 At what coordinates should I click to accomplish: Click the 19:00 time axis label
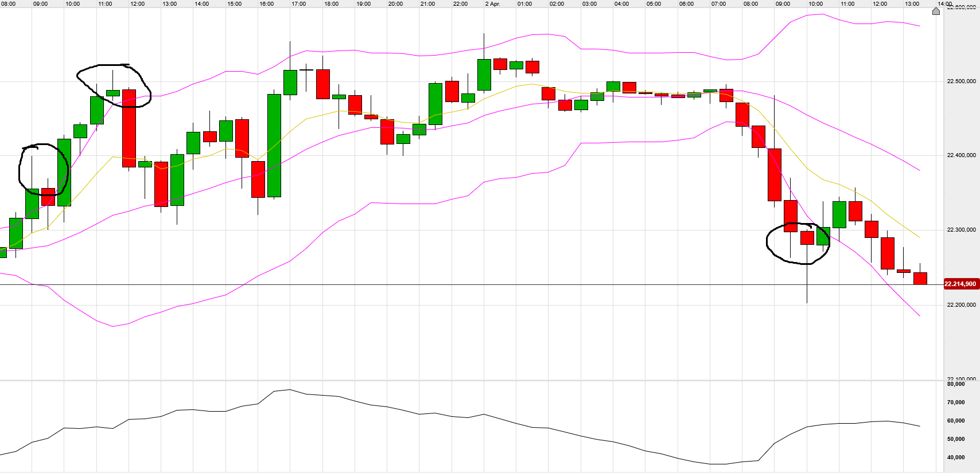(x=363, y=4)
